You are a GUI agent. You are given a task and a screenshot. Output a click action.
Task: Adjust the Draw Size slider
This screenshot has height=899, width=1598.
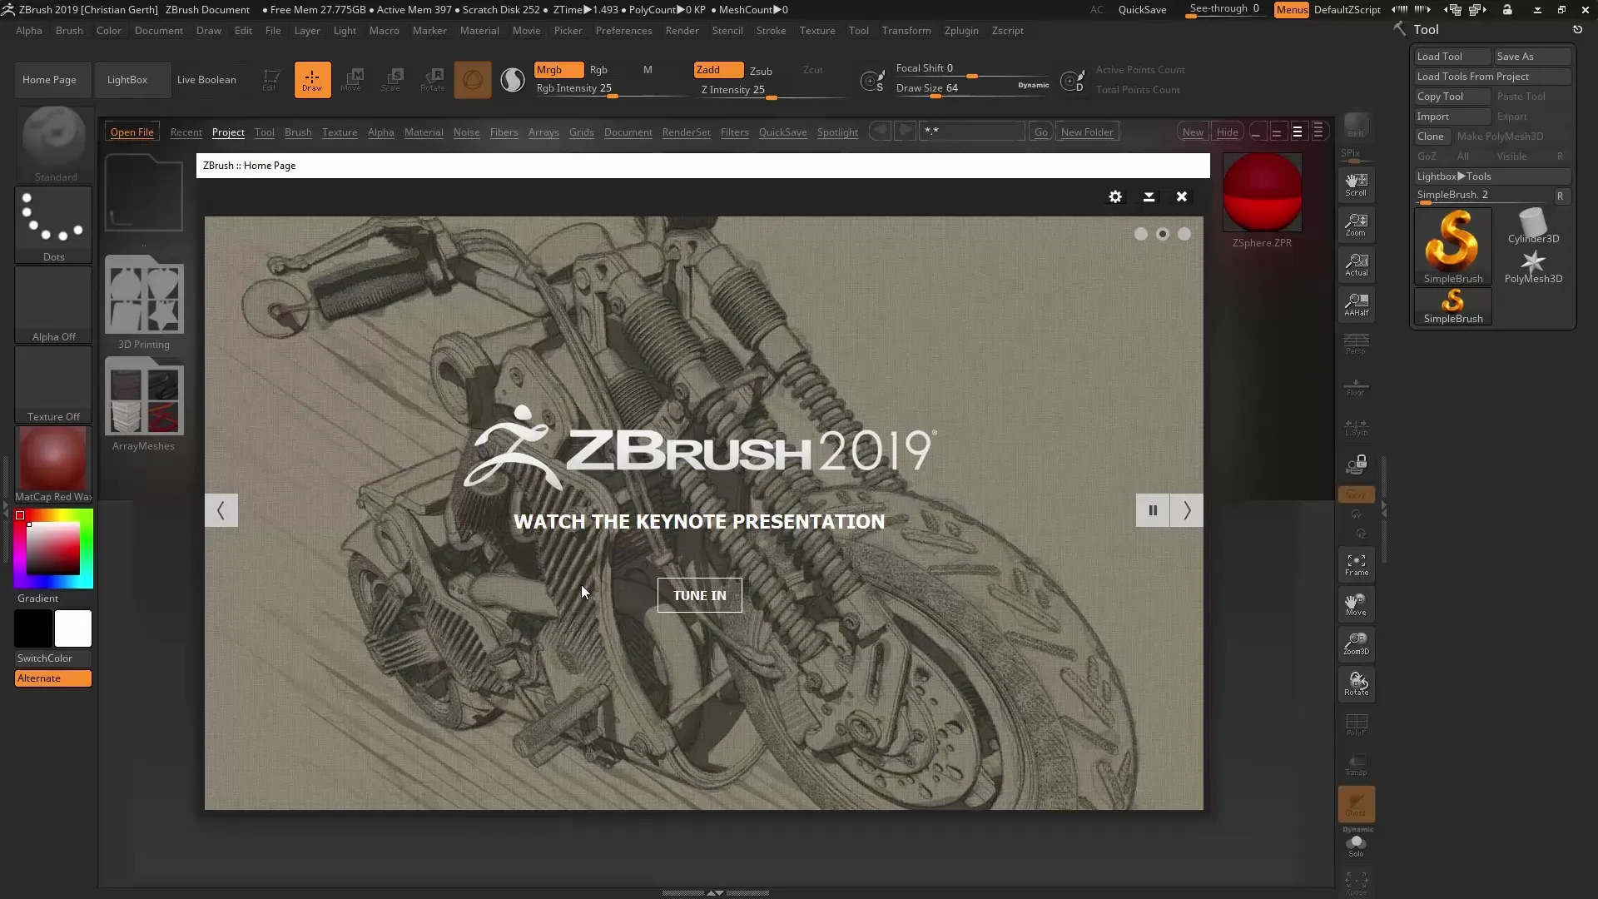click(x=972, y=88)
